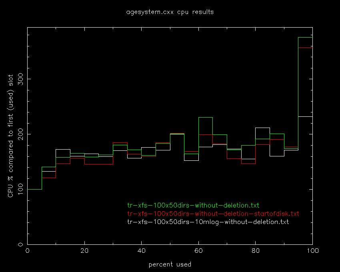Click x-axis tick label 0

pos(27,251)
